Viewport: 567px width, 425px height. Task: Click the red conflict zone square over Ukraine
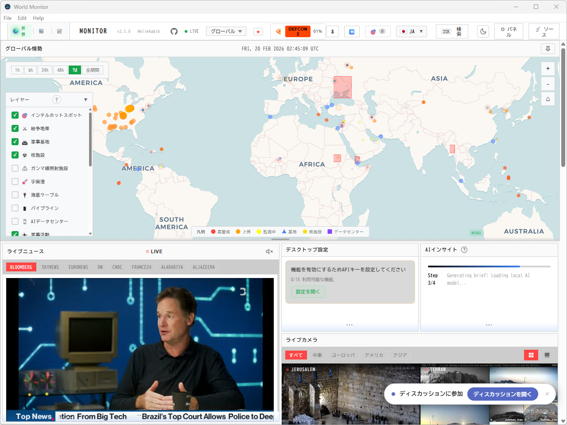click(x=342, y=87)
